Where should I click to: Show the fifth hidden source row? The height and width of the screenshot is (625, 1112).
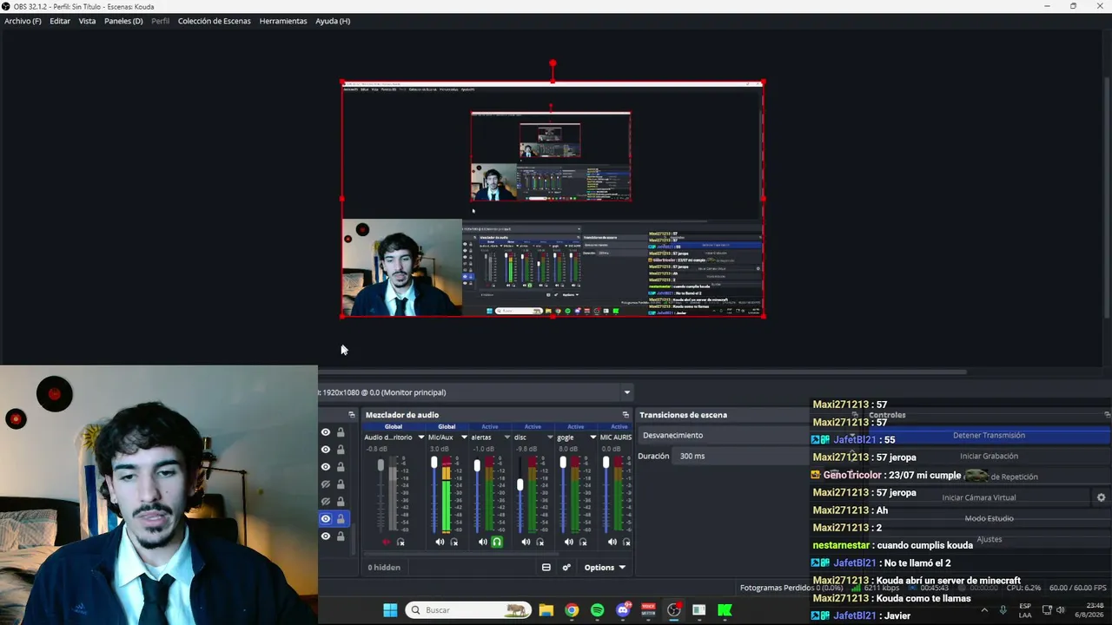point(326,502)
